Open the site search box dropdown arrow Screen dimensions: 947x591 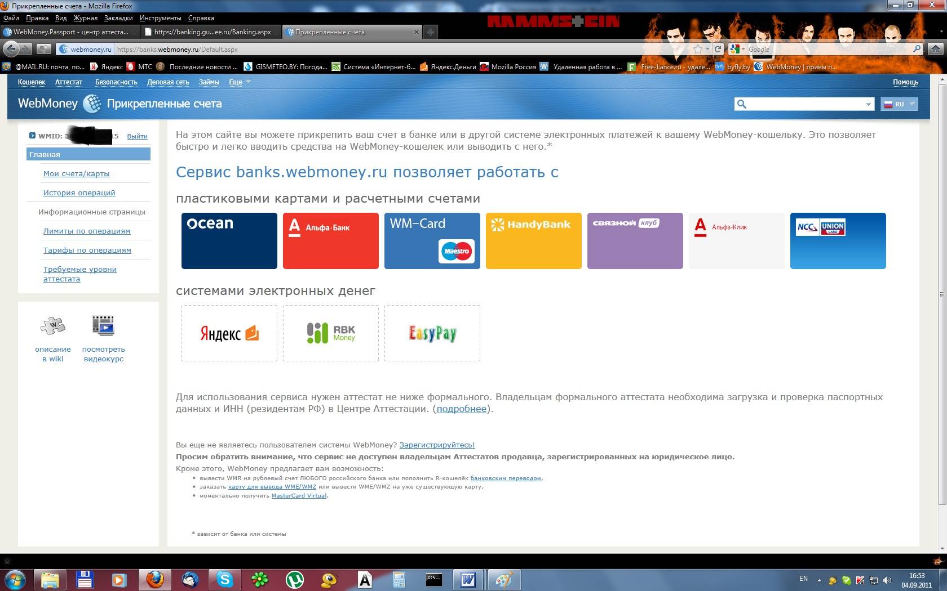pos(868,104)
